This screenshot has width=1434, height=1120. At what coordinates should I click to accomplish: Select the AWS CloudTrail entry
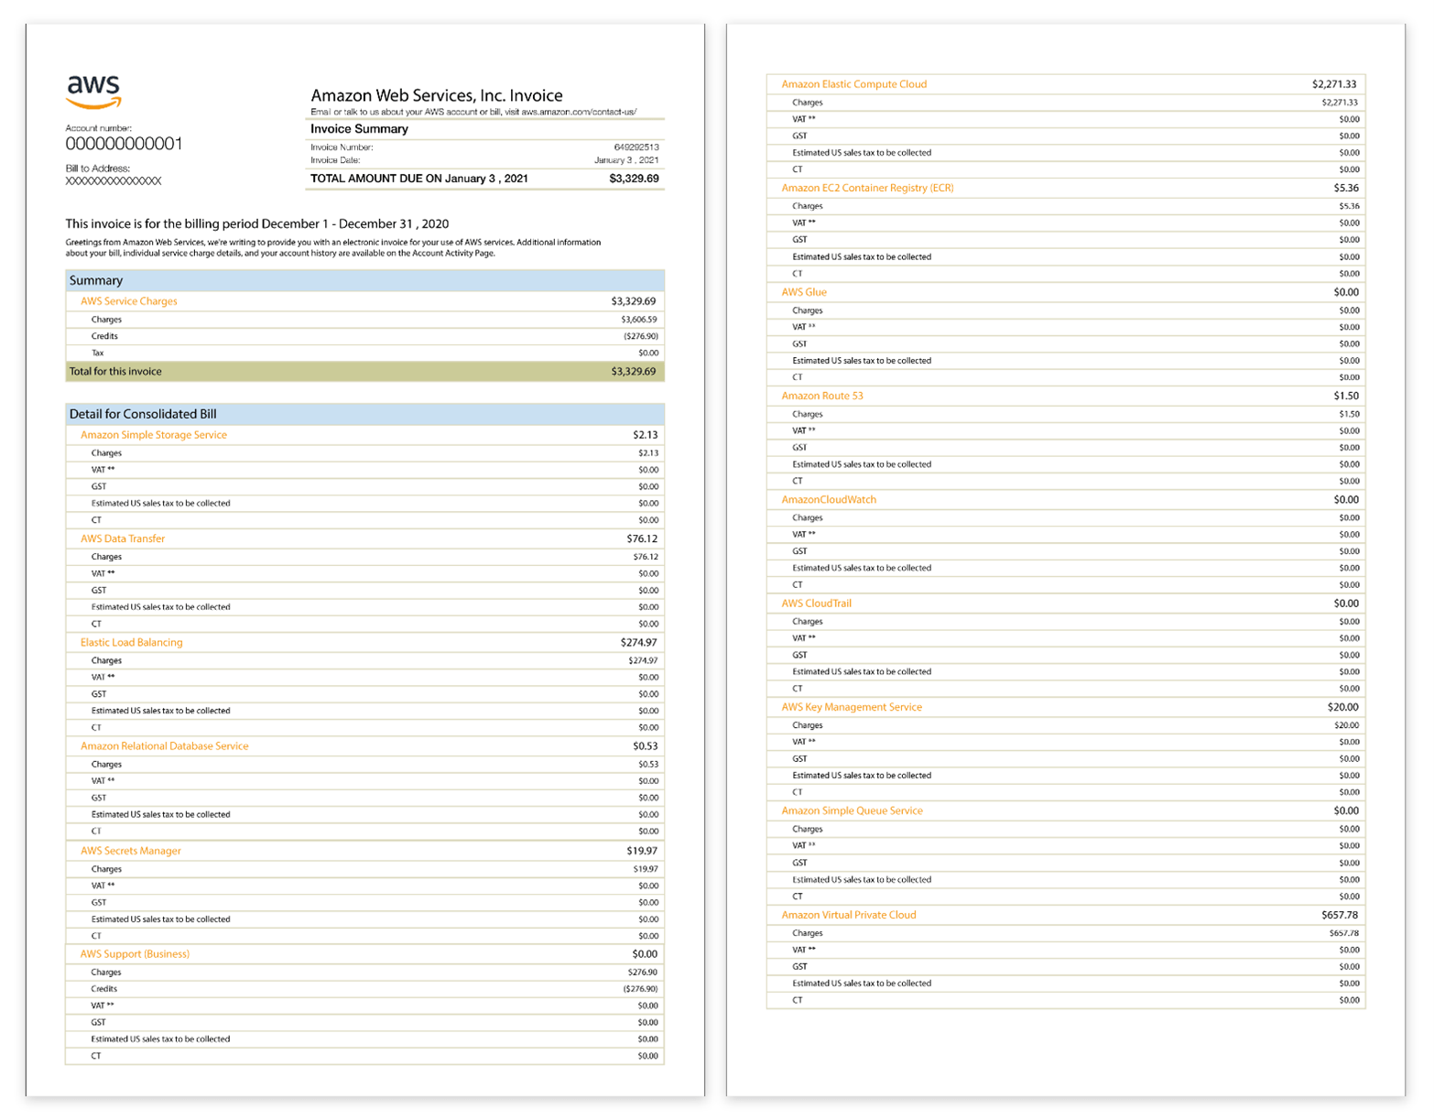coord(816,603)
